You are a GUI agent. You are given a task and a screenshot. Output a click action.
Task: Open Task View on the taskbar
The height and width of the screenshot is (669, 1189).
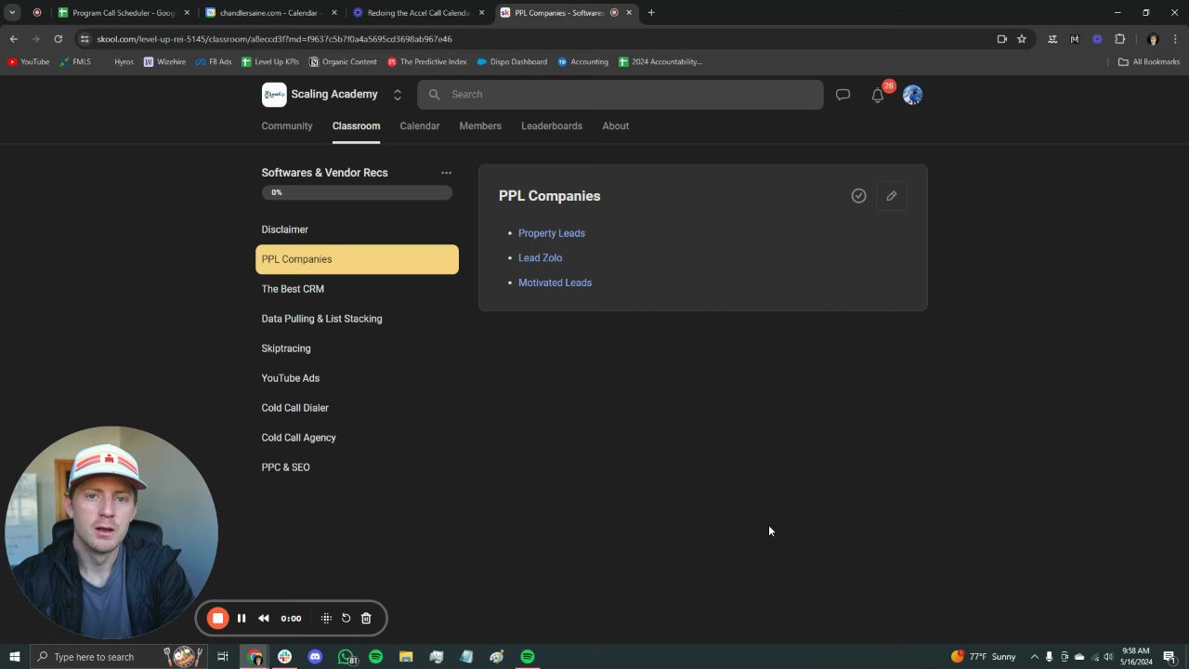coord(223,657)
